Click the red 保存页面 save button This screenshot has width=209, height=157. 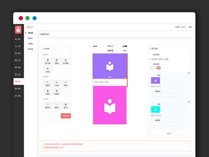click(x=66, y=116)
